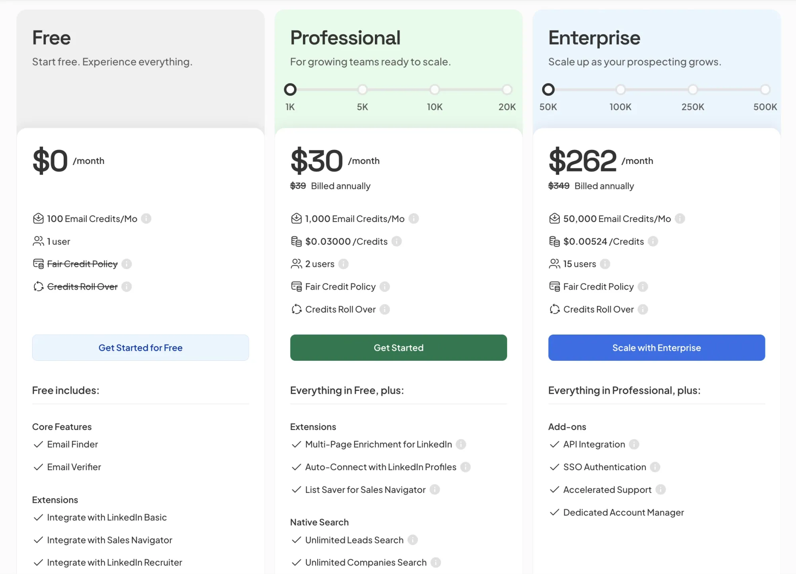
Task: Choose the 10K credits option for Professional
Action: pyautogui.click(x=435, y=90)
